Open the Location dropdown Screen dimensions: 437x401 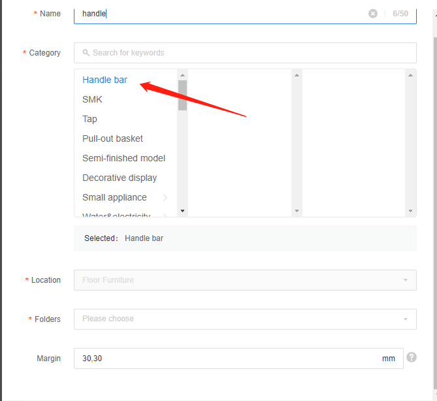coord(245,280)
